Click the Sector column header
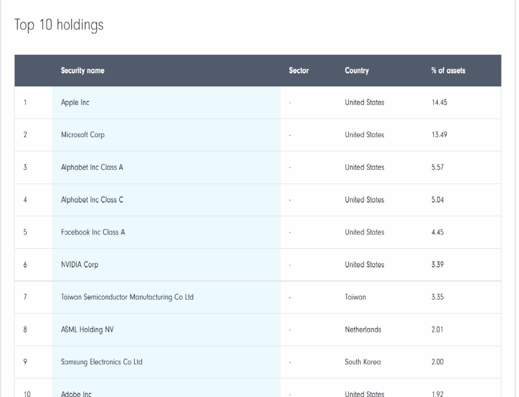This screenshot has width=519, height=397. [x=299, y=70]
